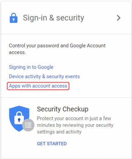Click the blue padlock icon in the header
Screen dimensions: 132x159
14,18
